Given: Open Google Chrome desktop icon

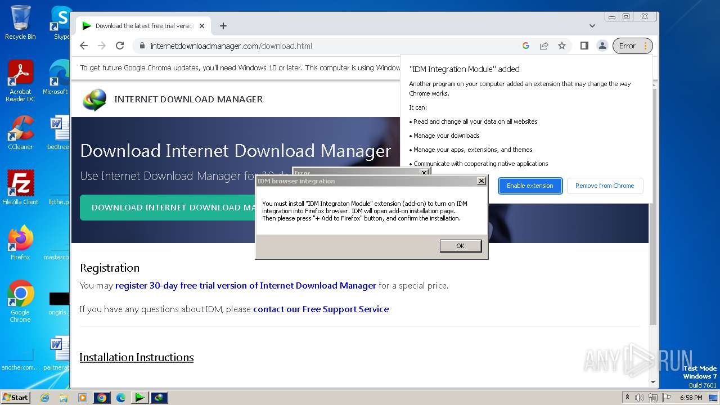Looking at the screenshot, I should tap(20, 301).
